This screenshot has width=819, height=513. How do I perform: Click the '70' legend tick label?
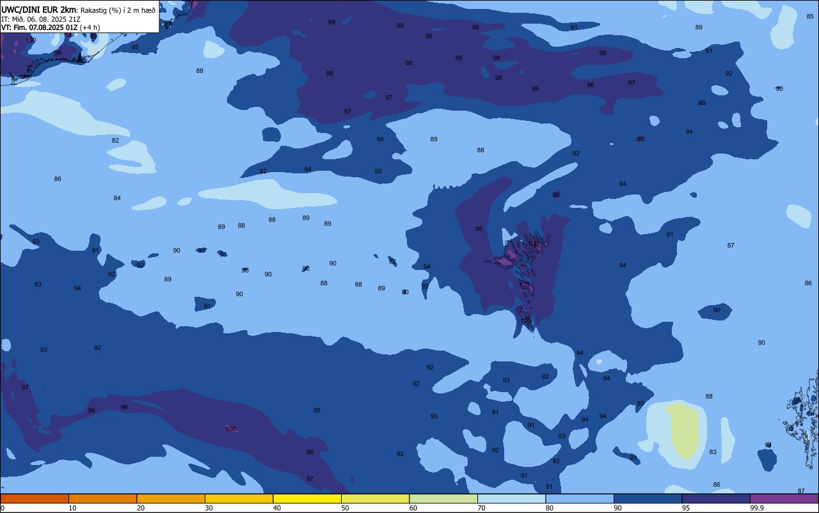pos(481,508)
